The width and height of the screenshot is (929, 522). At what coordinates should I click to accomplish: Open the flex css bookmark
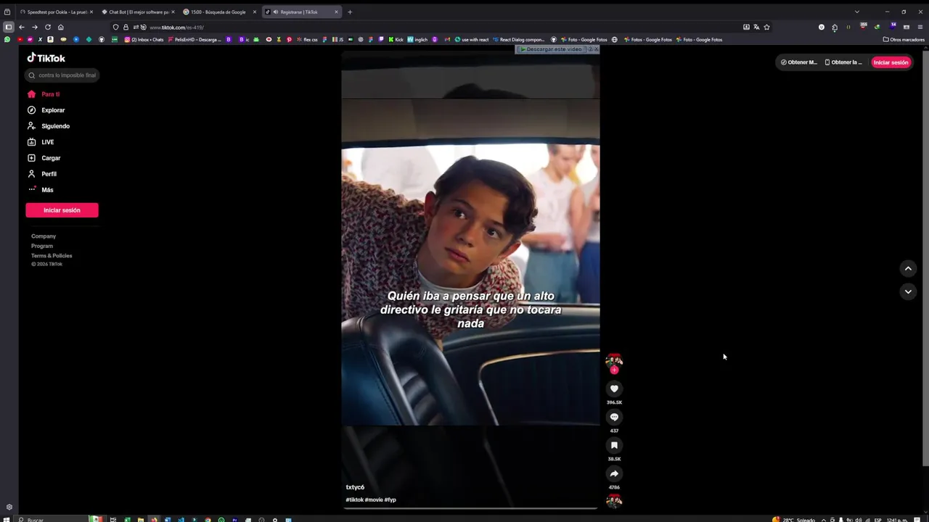point(308,40)
